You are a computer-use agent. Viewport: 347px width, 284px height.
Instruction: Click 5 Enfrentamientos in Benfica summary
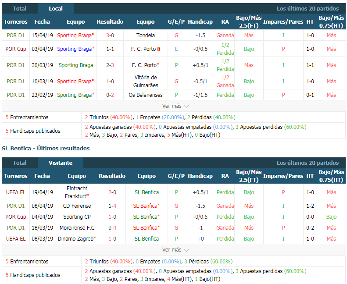(x=27, y=262)
